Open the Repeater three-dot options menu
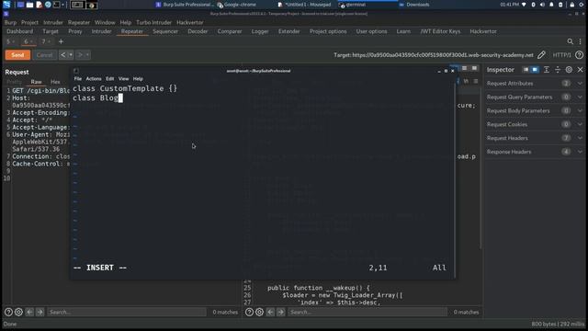588x331 pixels. pyautogui.click(x=580, y=41)
